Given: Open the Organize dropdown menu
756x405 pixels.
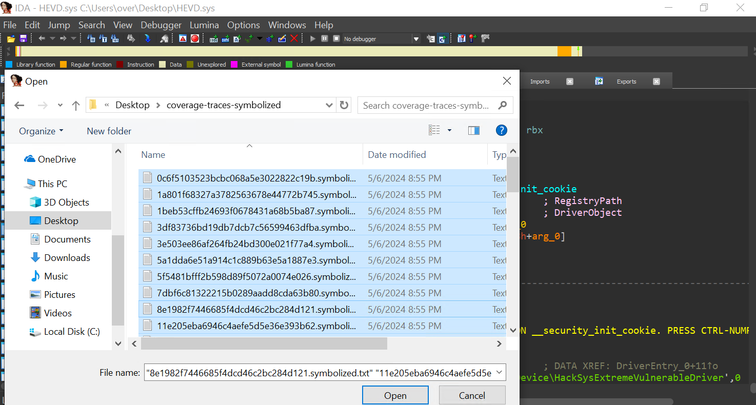Looking at the screenshot, I should (41, 131).
